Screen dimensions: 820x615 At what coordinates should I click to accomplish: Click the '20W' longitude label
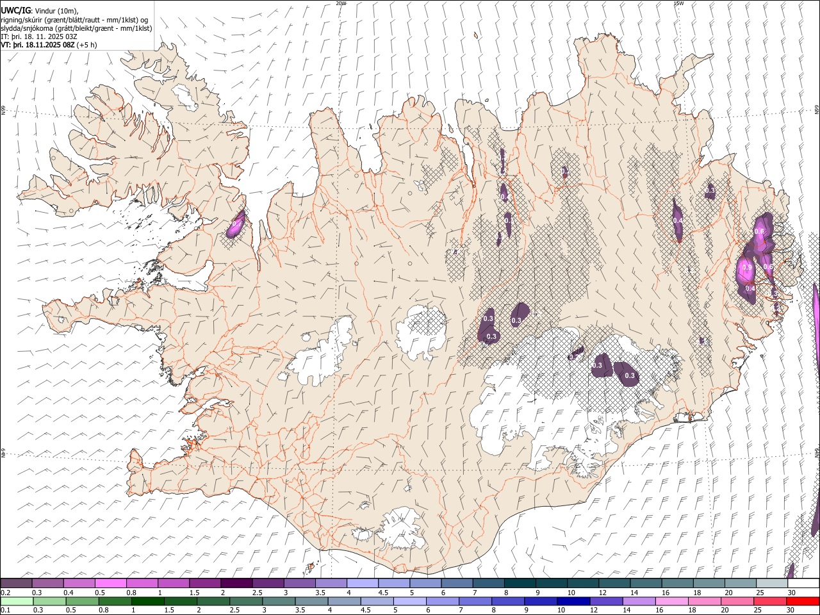tap(341, 3)
